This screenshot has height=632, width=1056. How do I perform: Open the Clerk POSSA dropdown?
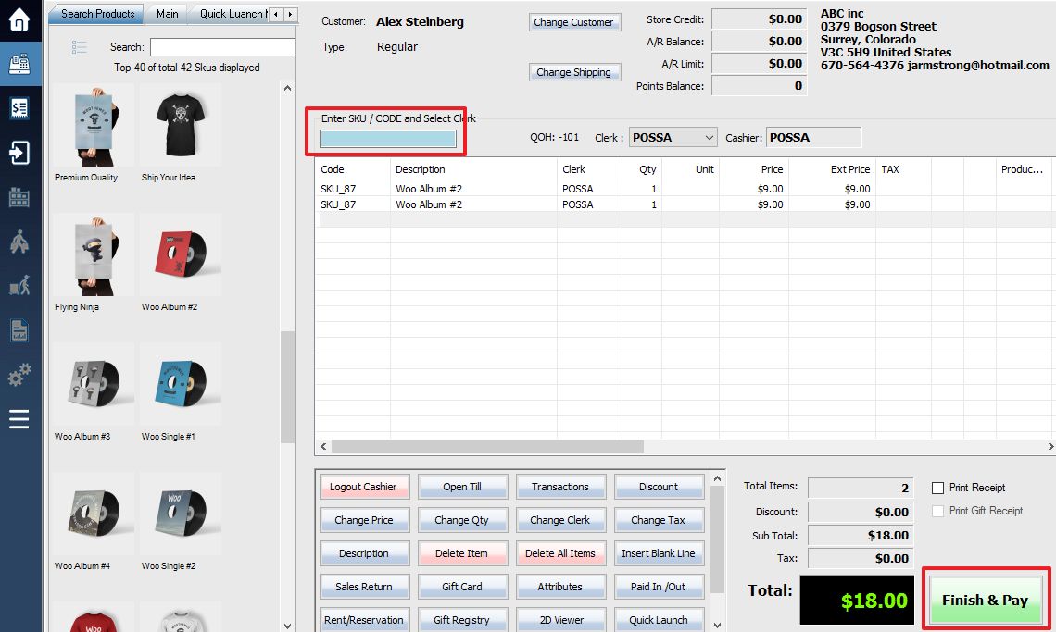pyautogui.click(x=673, y=137)
